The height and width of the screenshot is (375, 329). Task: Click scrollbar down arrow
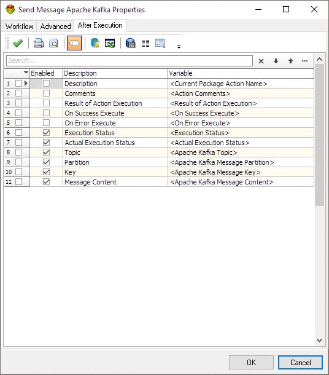[x=319, y=340]
